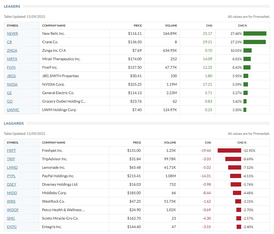Open the WOOF symbol link
Viewport: 274px width, 234px height.
point(13,210)
